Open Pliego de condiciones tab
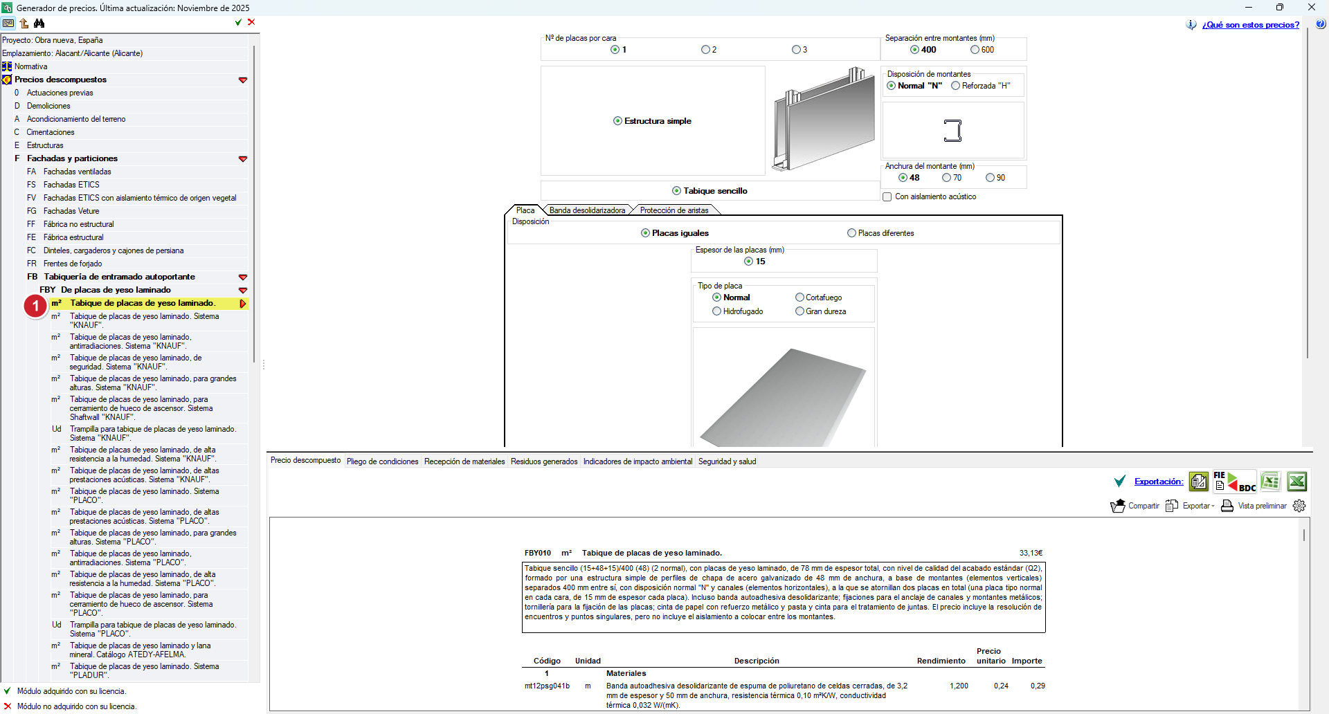The image size is (1329, 714). point(383,461)
